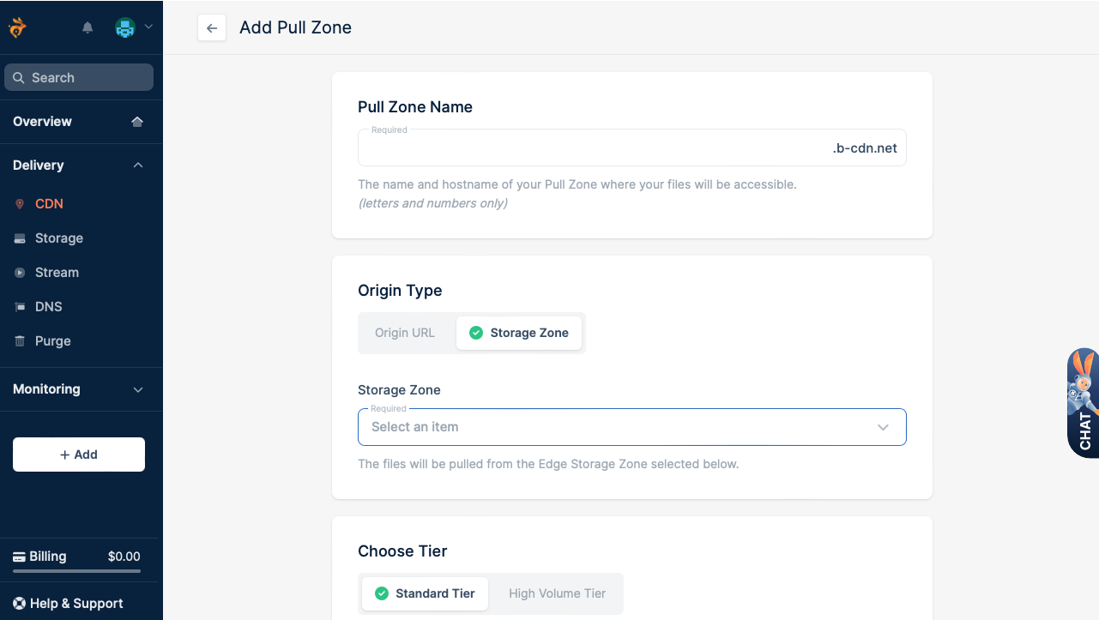Viewport: 1099px width, 620px height.
Task: Expand the Monitoring menu section
Action: tap(138, 389)
